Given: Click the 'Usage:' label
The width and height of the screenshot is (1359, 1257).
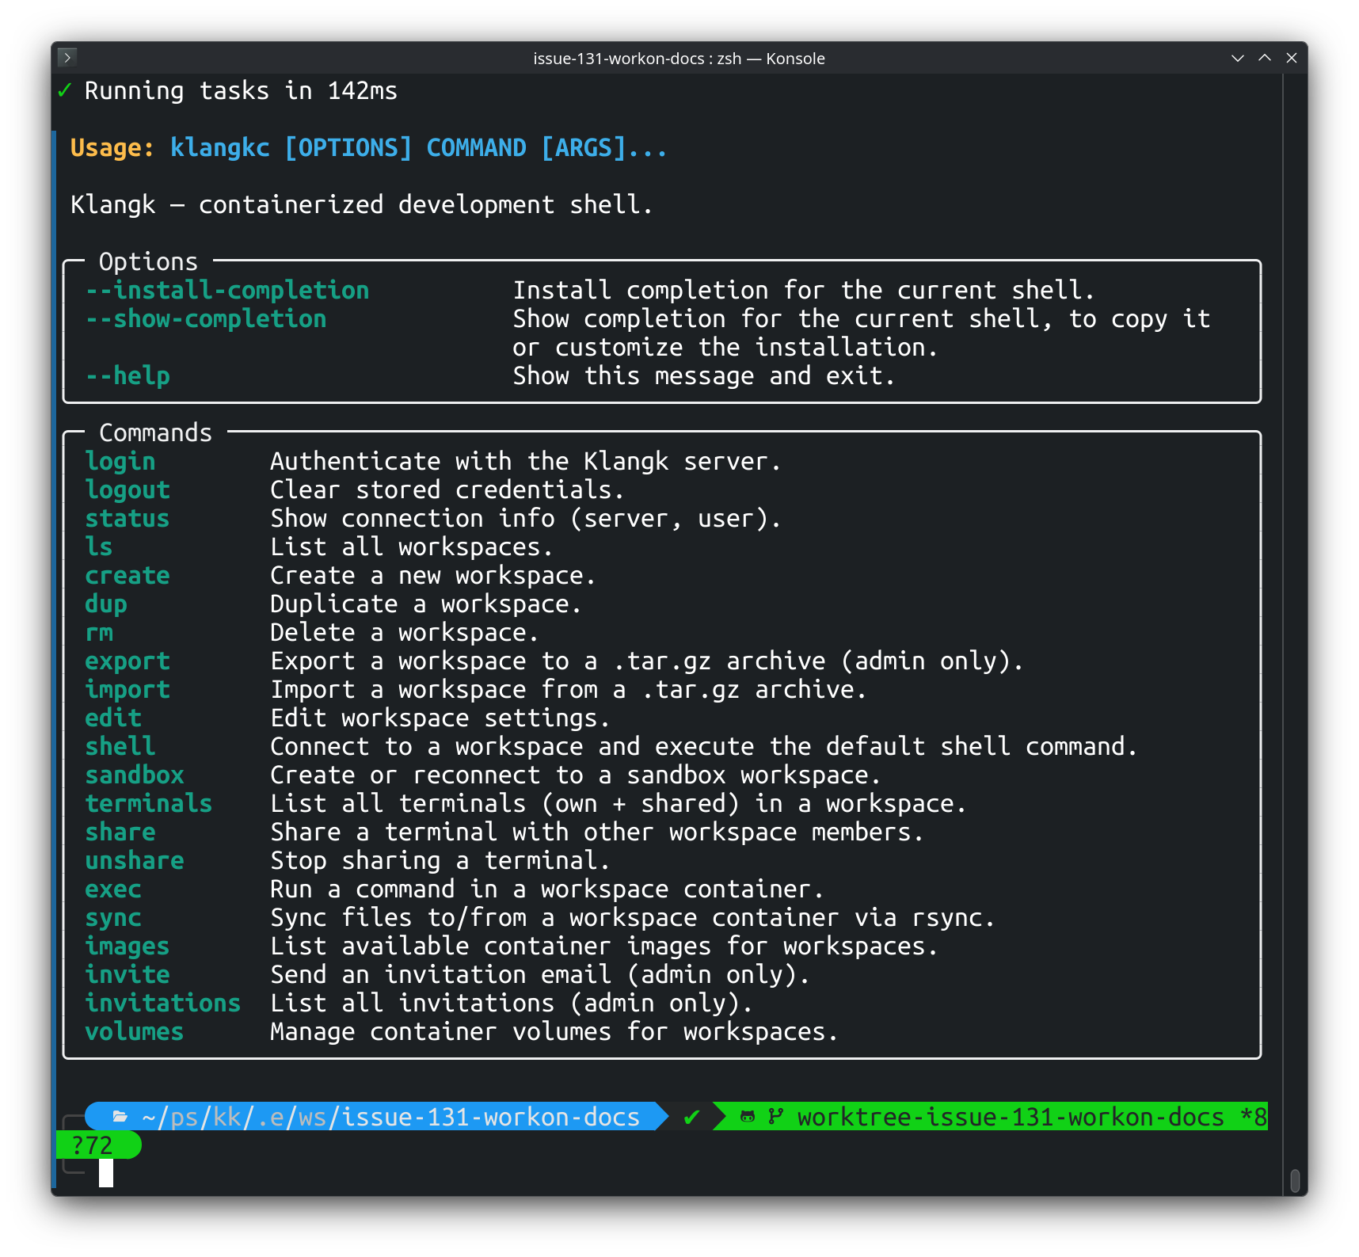Looking at the screenshot, I should [x=112, y=147].
